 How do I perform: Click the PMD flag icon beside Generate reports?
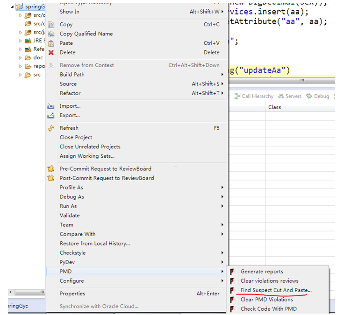coord(232,272)
